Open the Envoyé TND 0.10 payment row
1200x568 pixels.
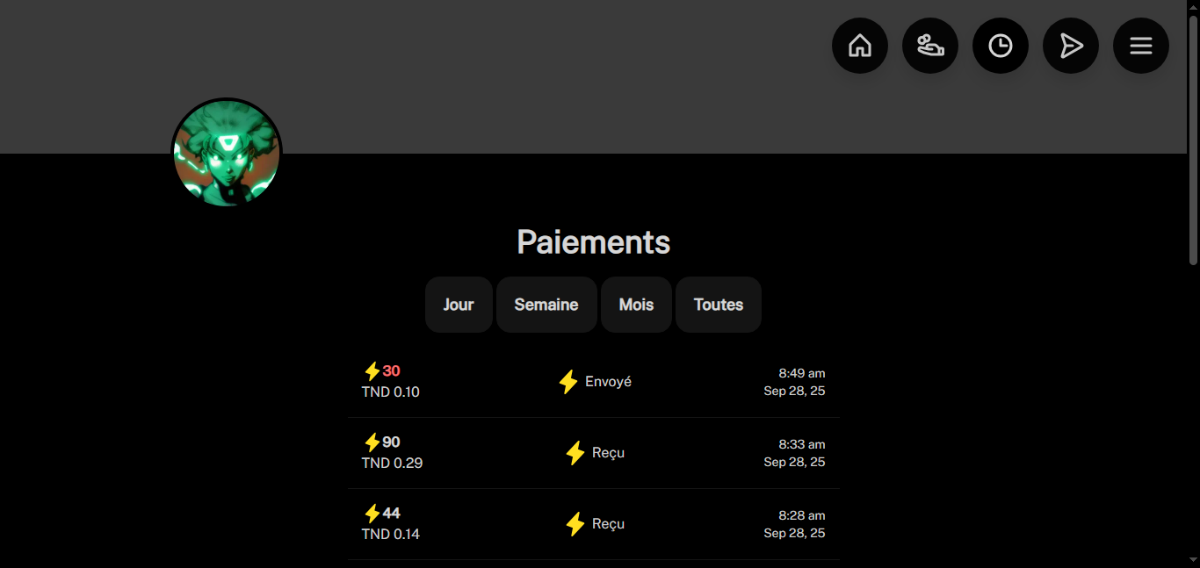tap(594, 382)
